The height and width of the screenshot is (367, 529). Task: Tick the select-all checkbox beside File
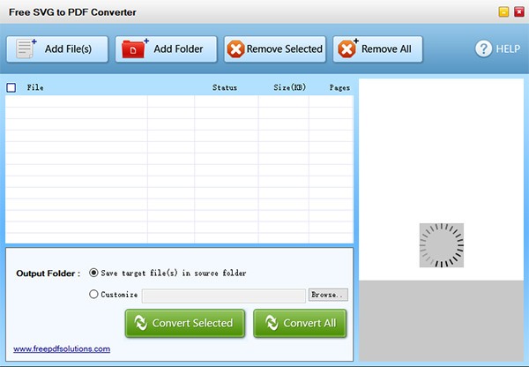click(11, 88)
